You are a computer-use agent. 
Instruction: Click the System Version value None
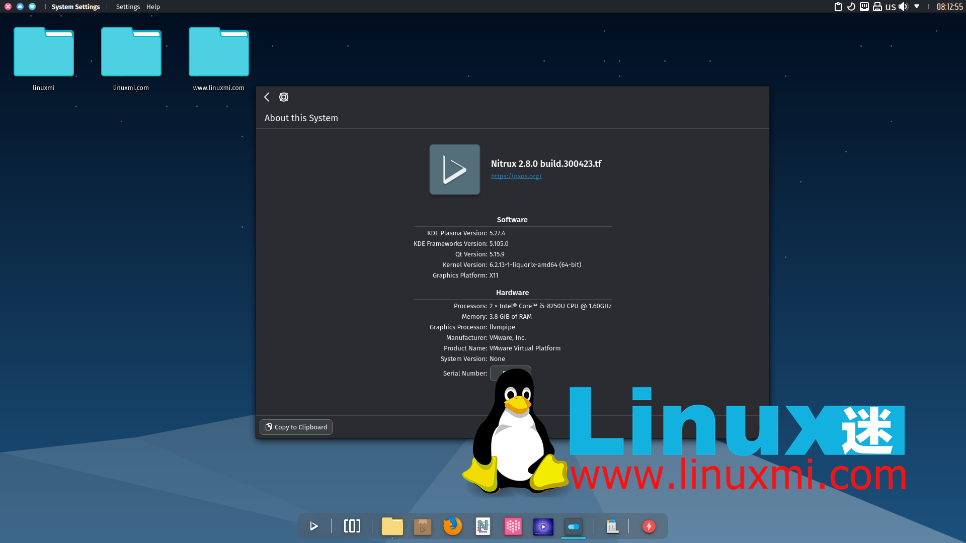497,359
